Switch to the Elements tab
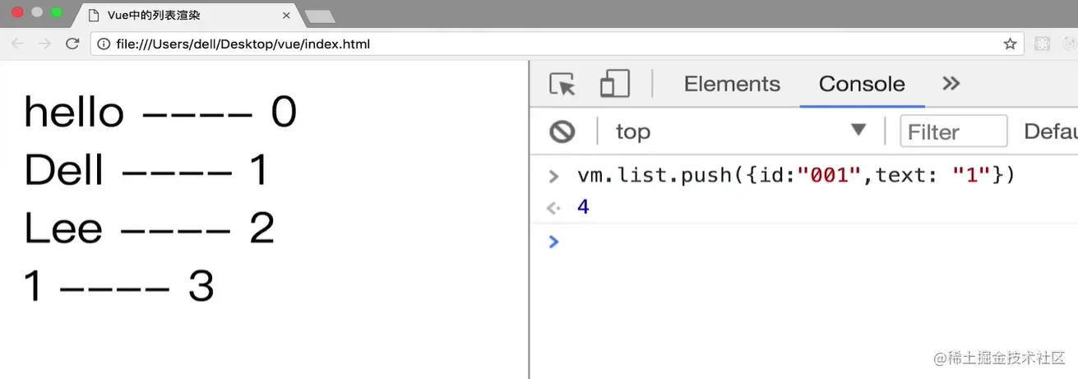 pos(732,84)
